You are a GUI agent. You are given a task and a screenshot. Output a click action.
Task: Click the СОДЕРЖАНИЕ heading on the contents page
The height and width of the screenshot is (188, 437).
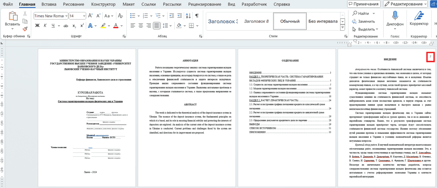point(290,60)
